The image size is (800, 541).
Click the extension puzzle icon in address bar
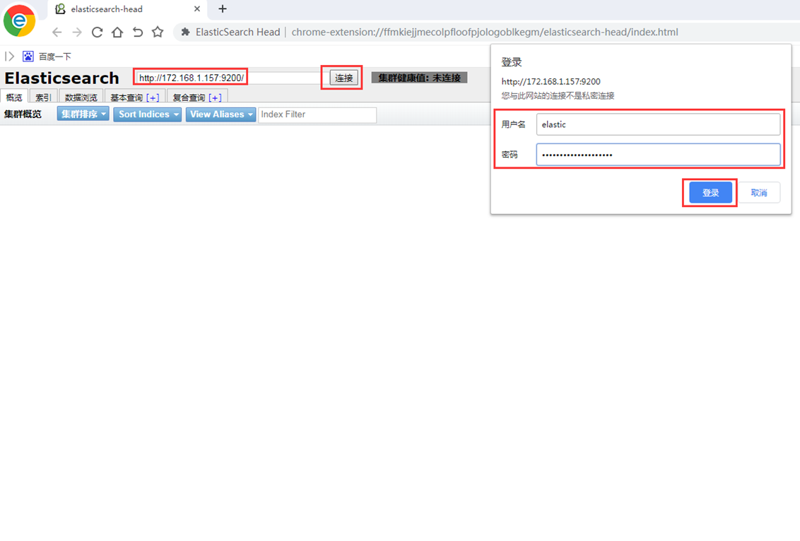point(186,32)
